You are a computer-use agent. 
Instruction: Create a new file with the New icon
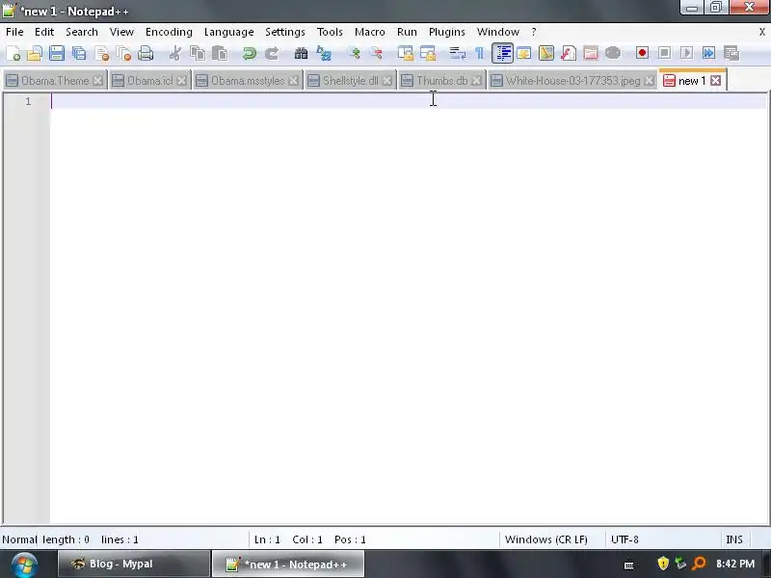13,53
